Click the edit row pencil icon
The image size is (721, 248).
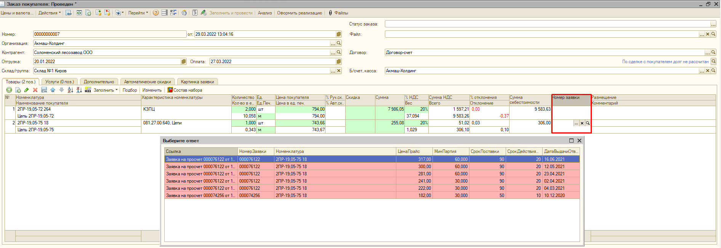pyautogui.click(x=26, y=90)
